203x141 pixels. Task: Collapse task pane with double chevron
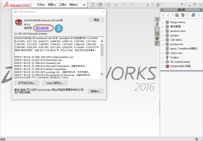tap(162, 10)
